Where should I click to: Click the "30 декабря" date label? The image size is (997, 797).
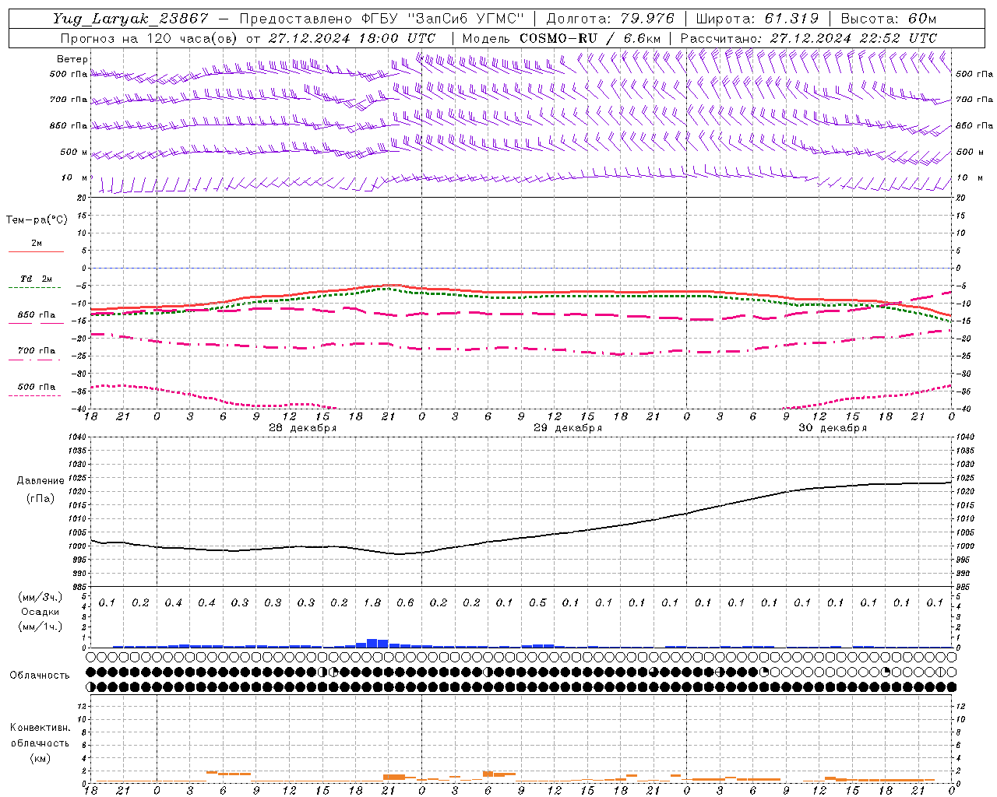(833, 428)
